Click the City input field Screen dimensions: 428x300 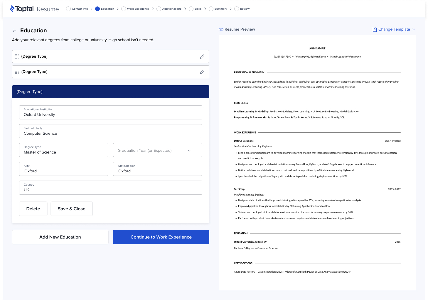(x=64, y=169)
